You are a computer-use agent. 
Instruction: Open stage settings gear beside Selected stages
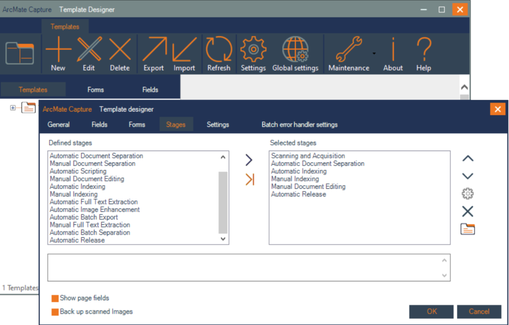[467, 194]
